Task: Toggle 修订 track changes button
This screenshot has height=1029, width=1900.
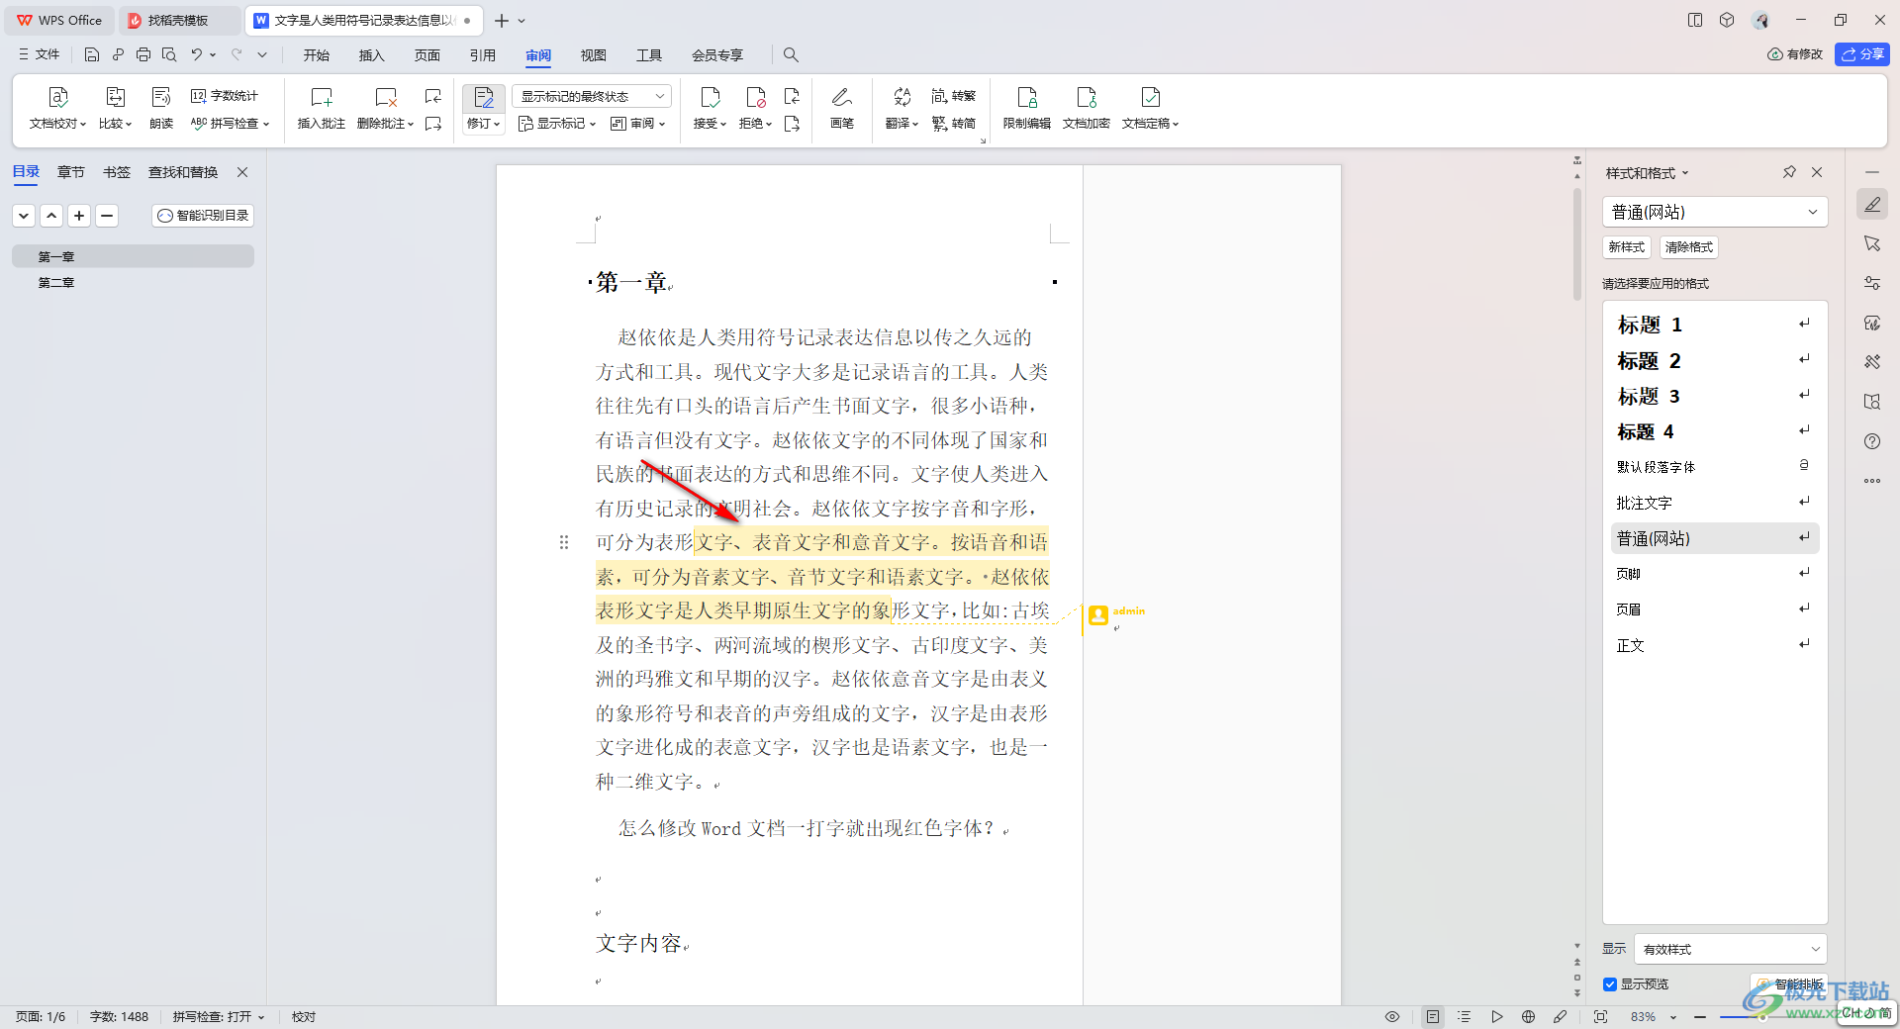Action: (x=483, y=97)
